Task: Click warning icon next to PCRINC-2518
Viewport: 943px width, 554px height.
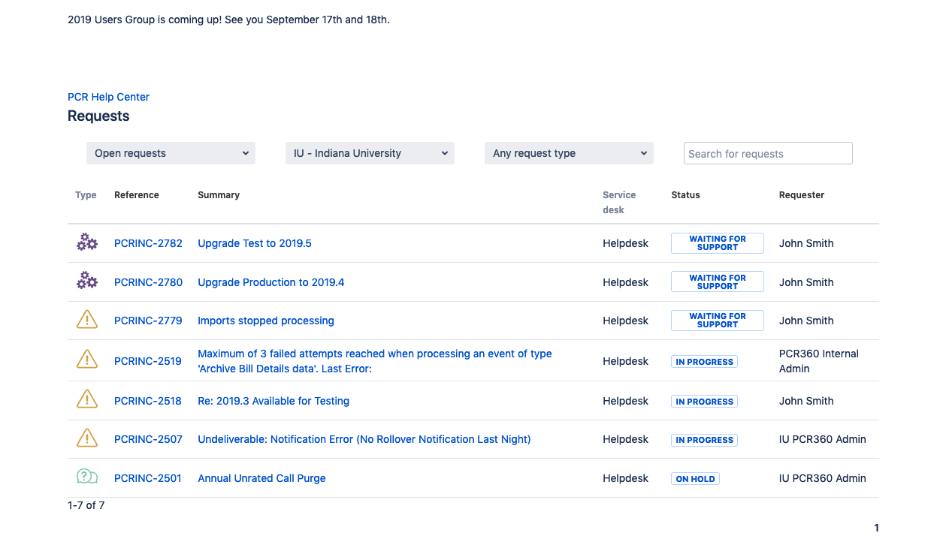Action: coord(87,400)
